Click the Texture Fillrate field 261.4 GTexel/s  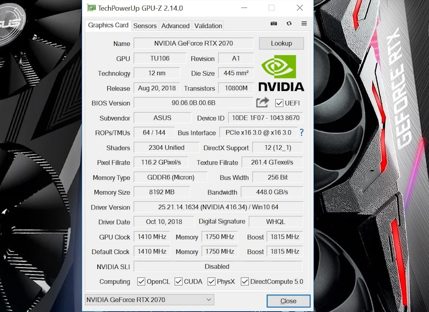[x=272, y=162]
